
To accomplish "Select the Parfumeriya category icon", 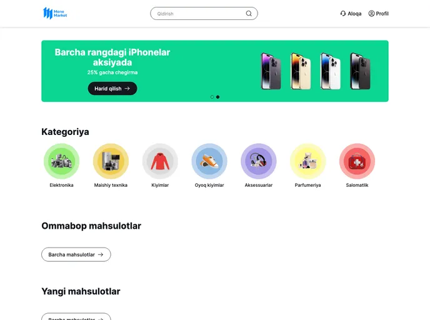I will 307,161.
